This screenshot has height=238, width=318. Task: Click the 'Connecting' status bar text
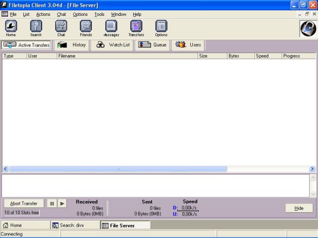click(x=12, y=234)
